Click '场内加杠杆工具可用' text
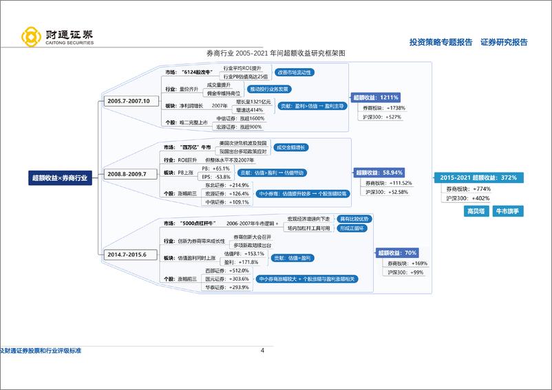Image resolution: width=552 pixels, height=390 pixels. coord(309,228)
